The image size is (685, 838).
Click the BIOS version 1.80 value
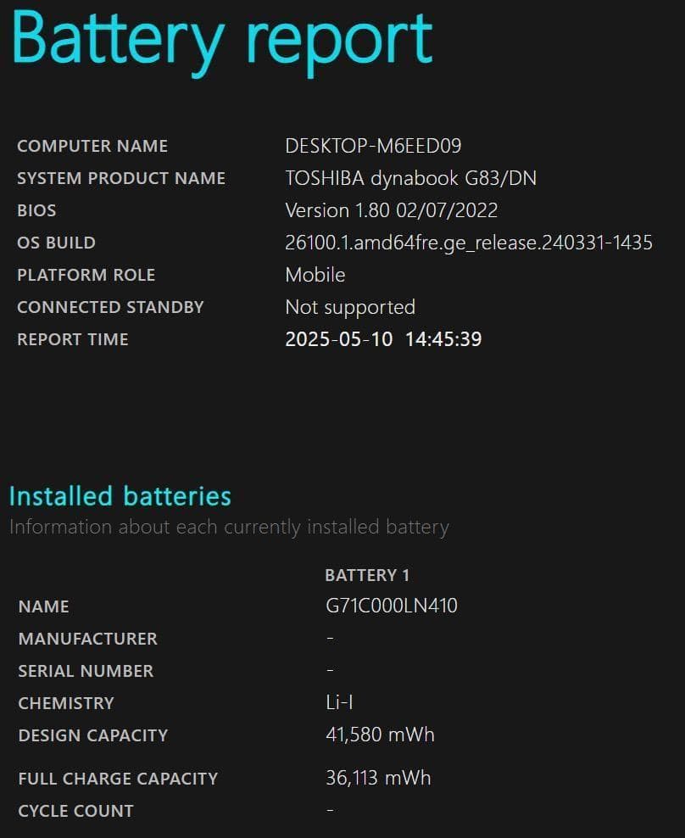coord(391,210)
